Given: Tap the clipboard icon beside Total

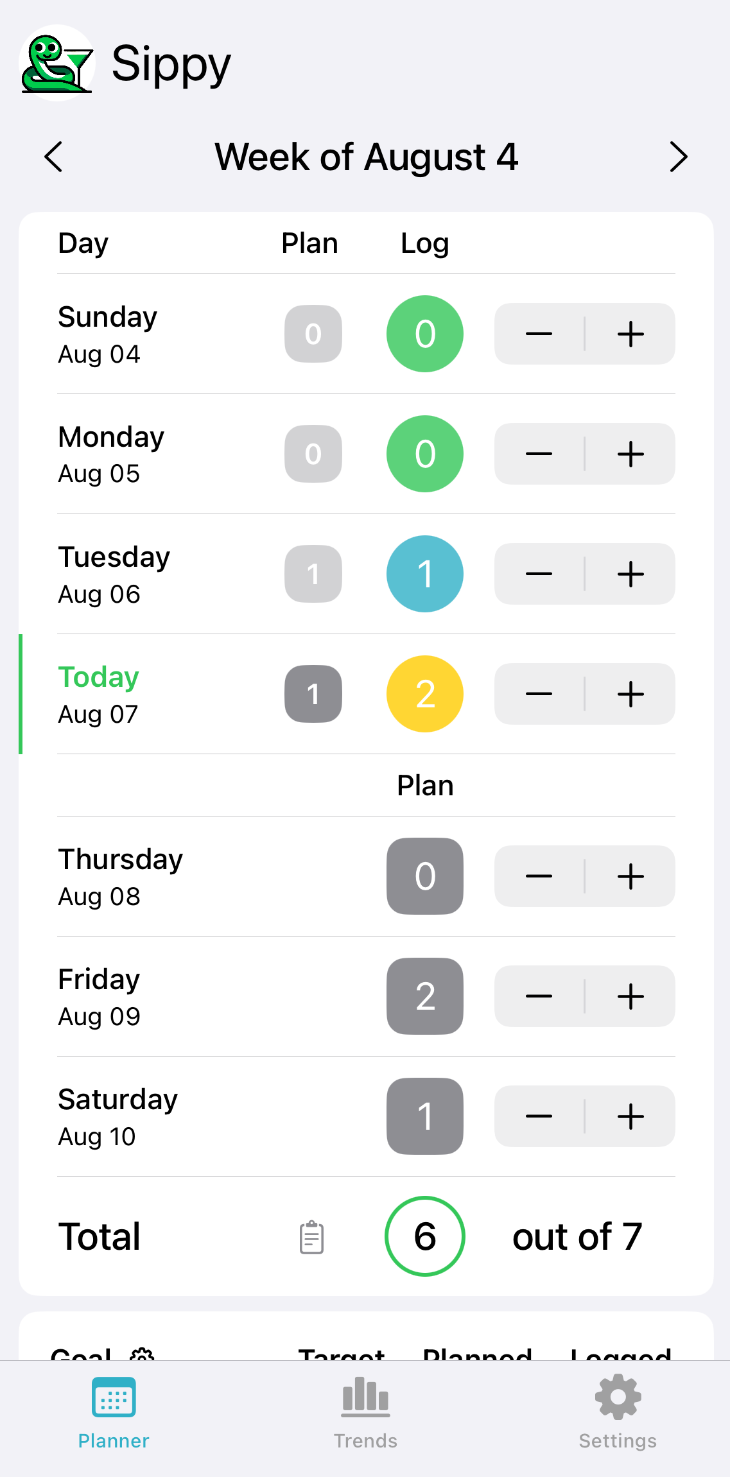Looking at the screenshot, I should [x=312, y=1237].
